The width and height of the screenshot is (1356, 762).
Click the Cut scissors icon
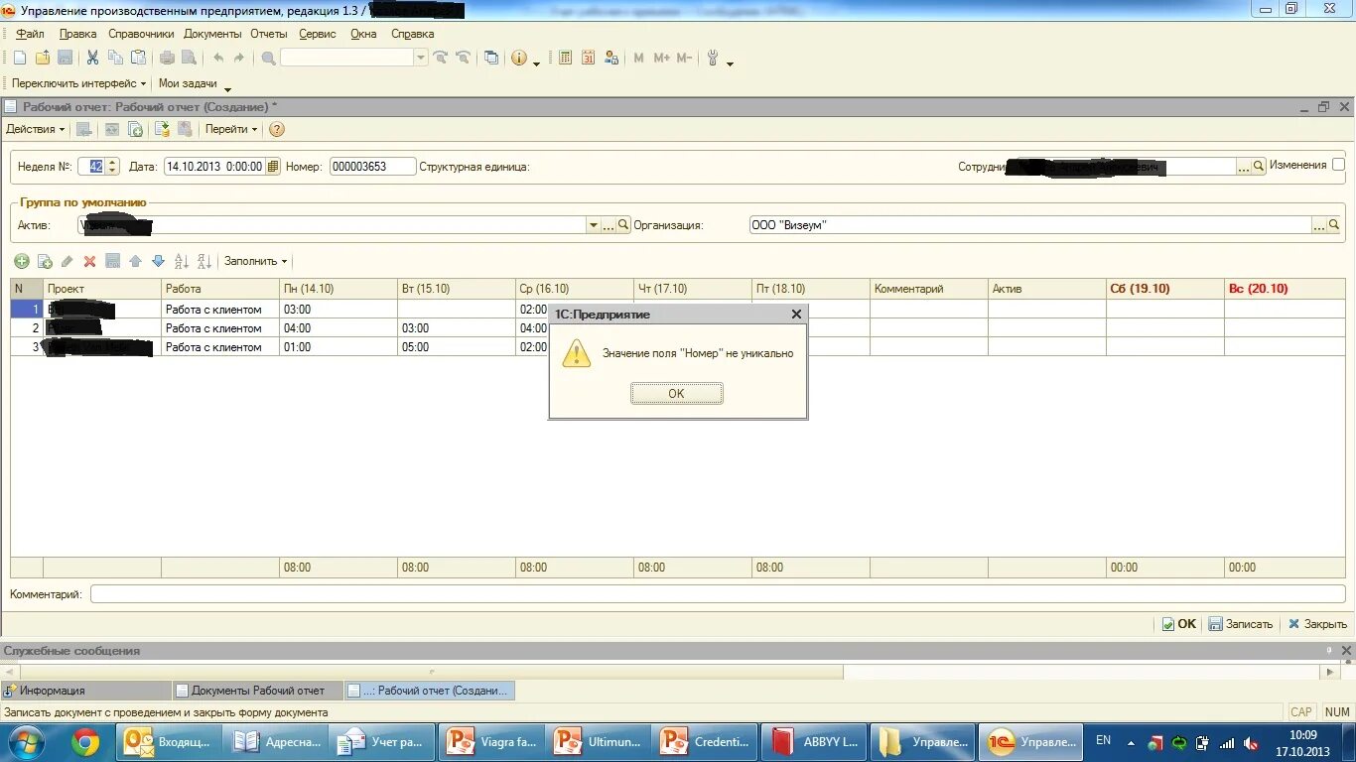[92, 59]
